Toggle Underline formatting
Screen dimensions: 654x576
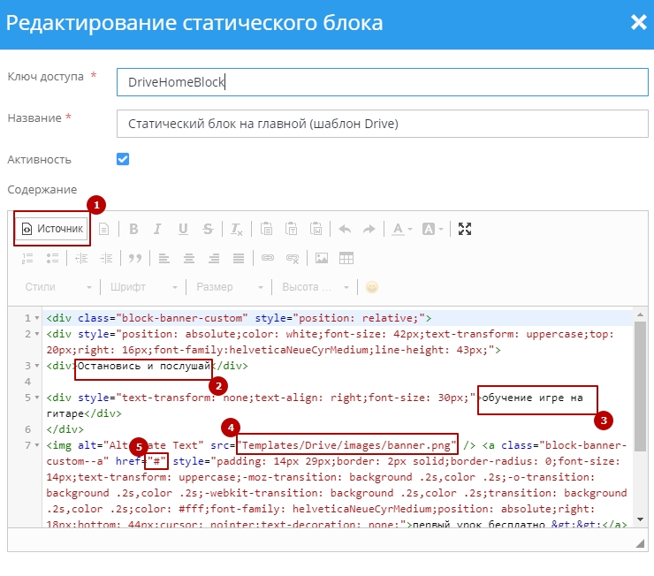pos(183,229)
